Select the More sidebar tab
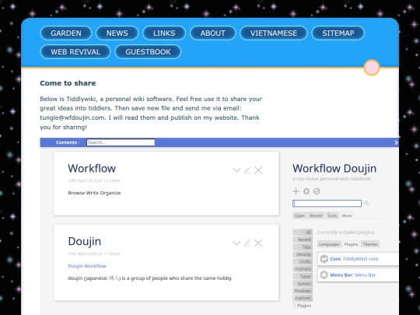Screen dimensions: 420x315 click(347, 215)
